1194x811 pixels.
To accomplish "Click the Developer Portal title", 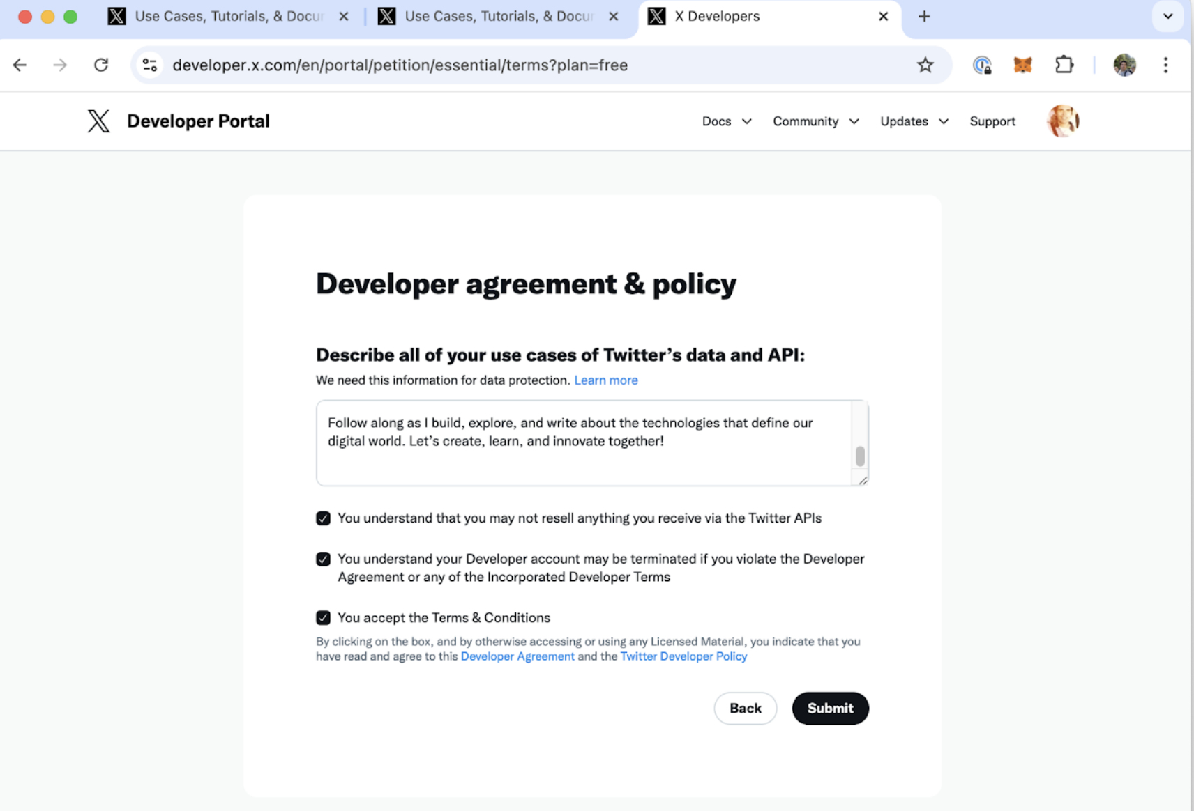I will (x=198, y=121).
